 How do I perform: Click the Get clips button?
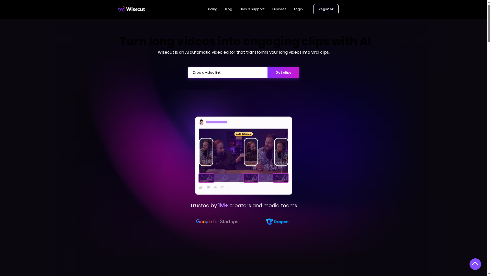pyautogui.click(x=283, y=73)
